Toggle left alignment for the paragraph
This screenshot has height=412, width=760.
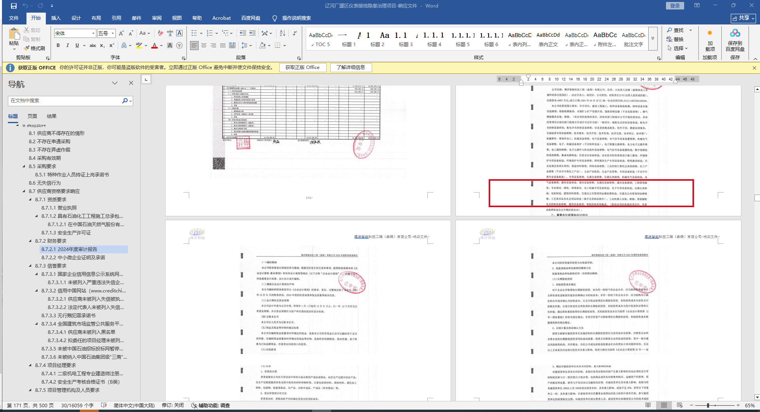(194, 46)
